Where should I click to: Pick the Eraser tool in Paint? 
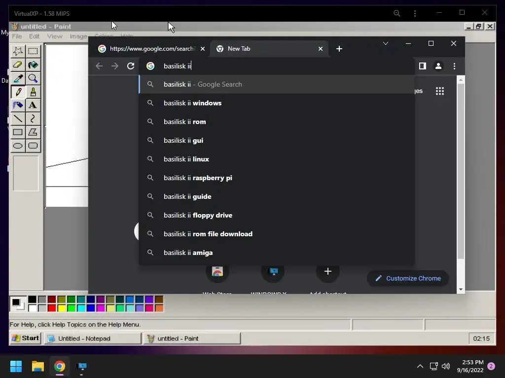pyautogui.click(x=18, y=65)
